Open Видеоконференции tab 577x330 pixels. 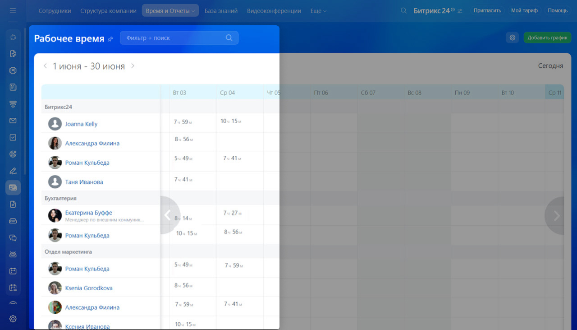point(274,10)
